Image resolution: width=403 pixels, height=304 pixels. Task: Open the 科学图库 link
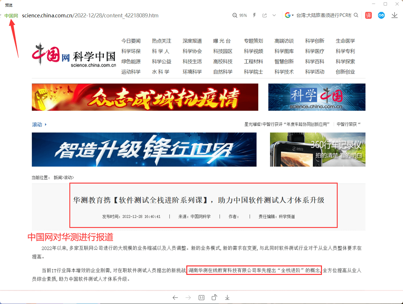point(284,51)
